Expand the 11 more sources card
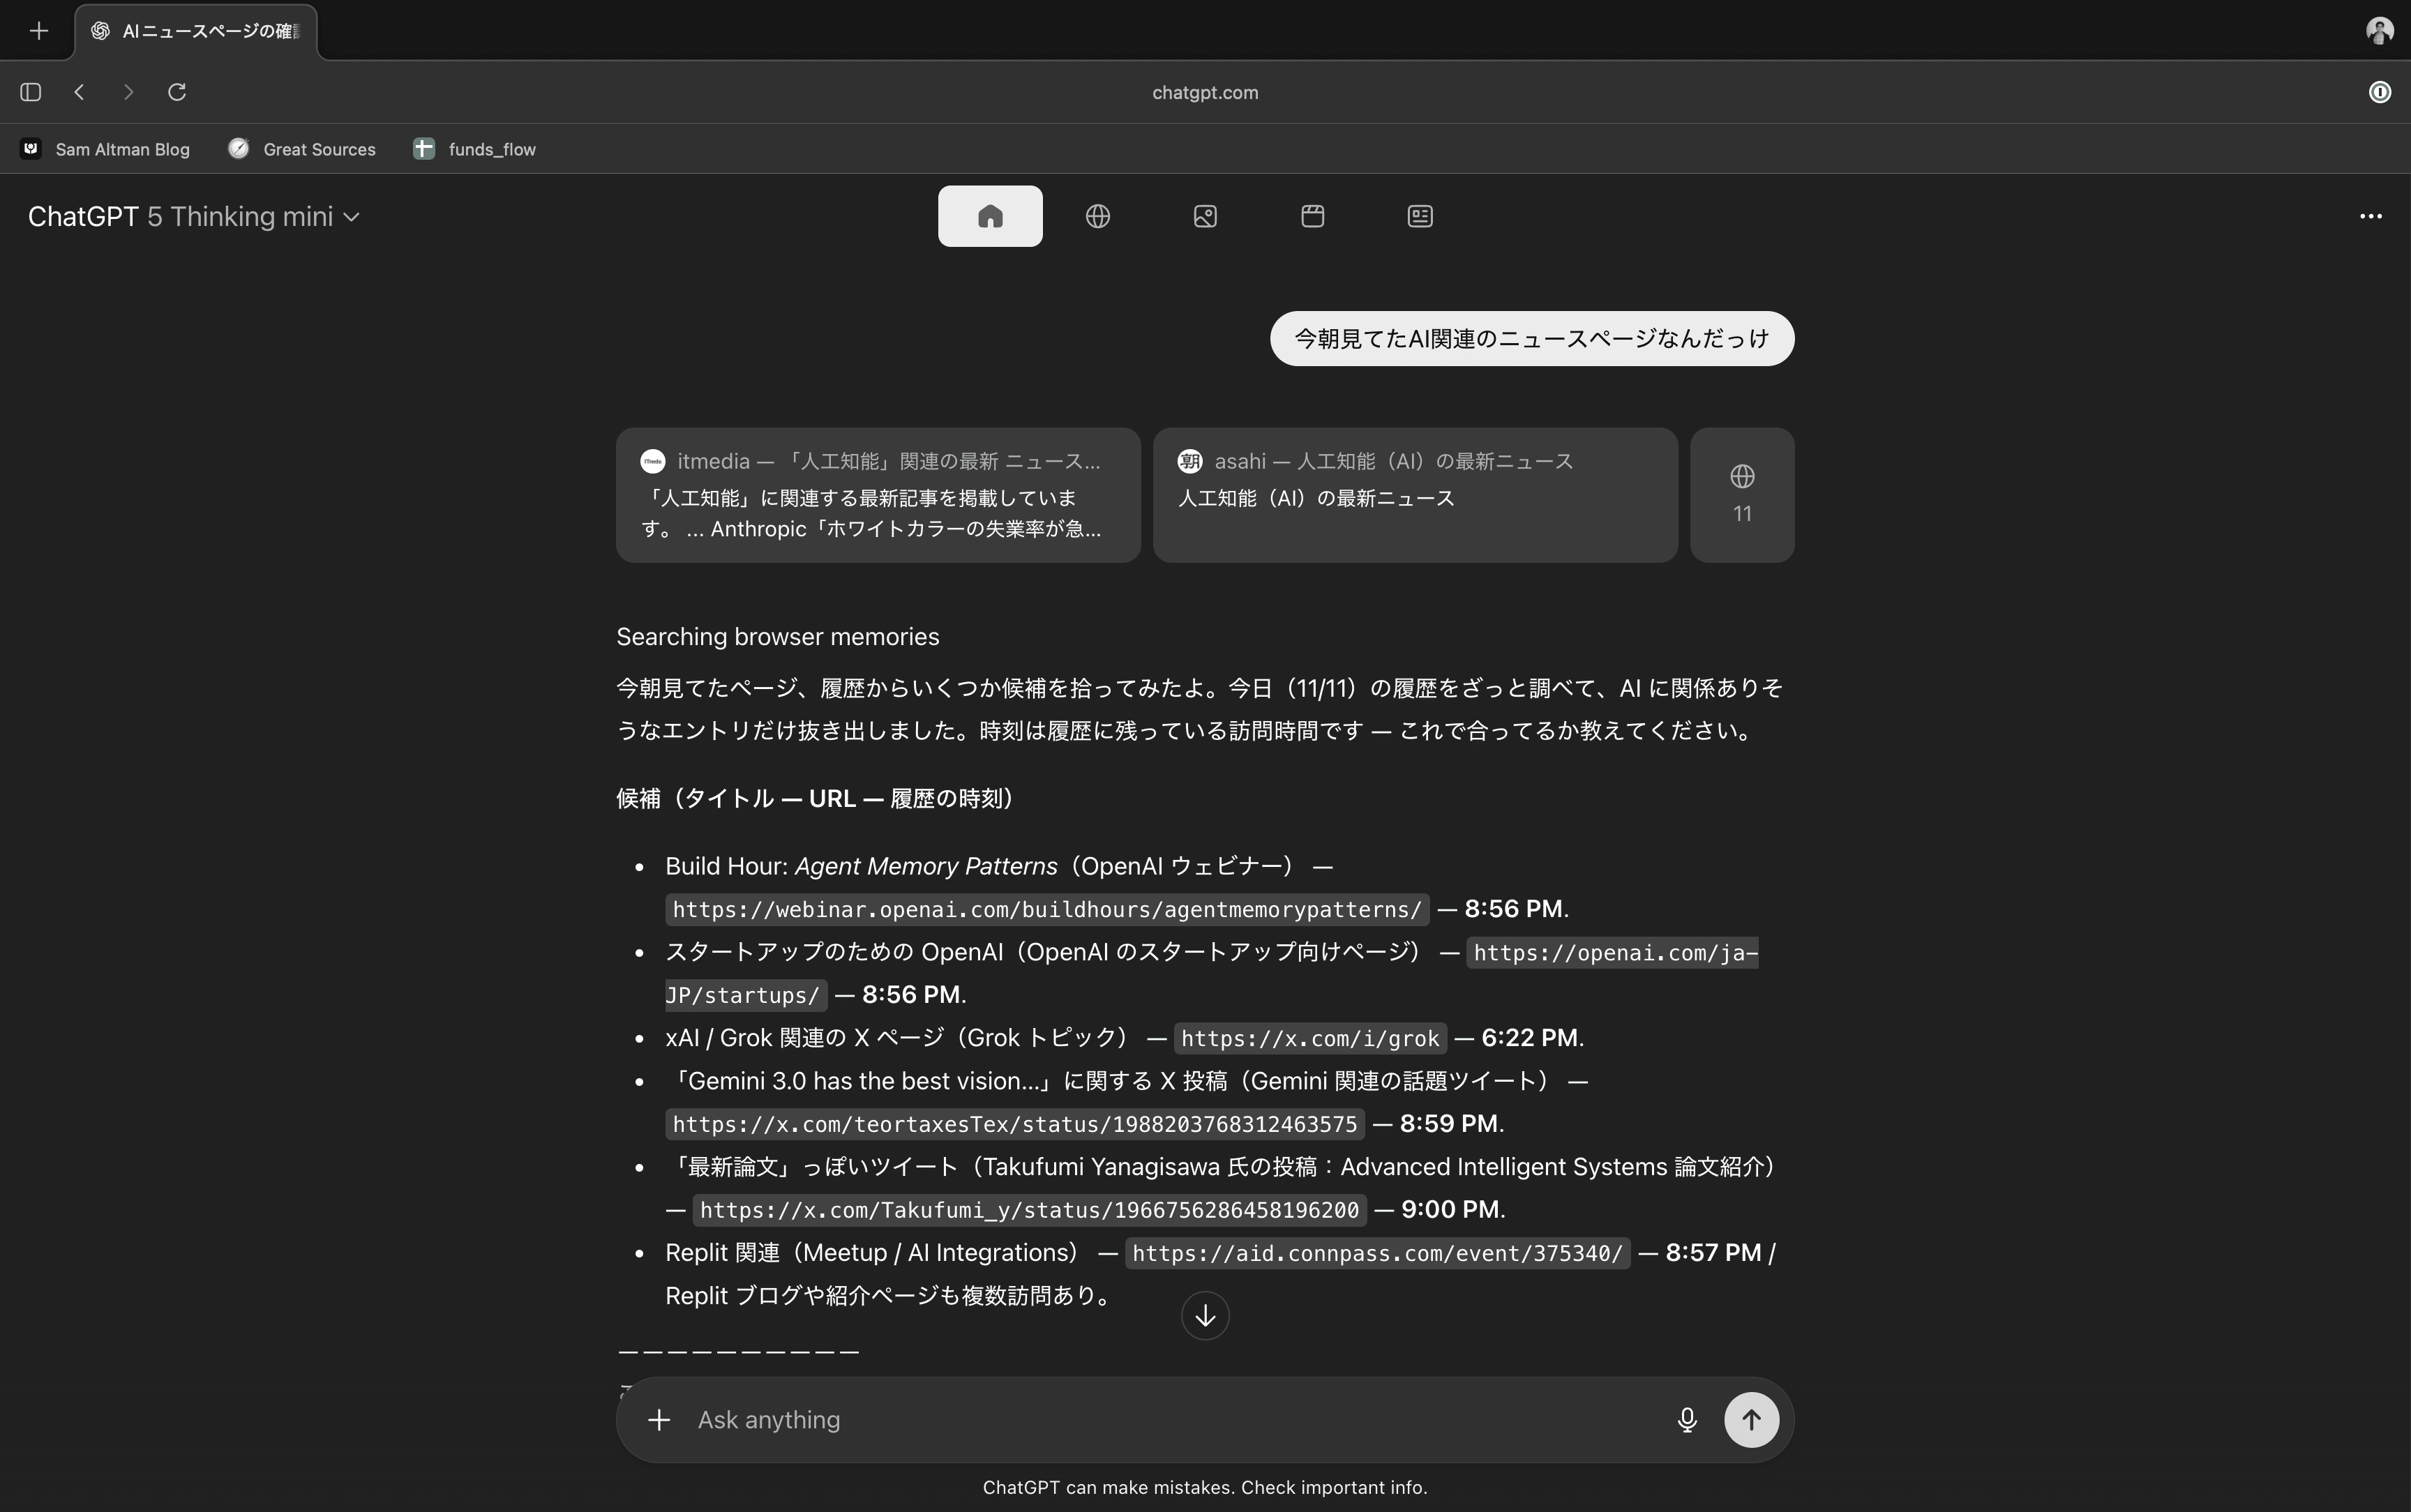Viewport: 2411px width, 1512px height. (1741, 495)
